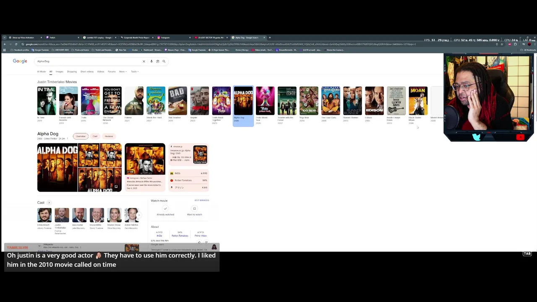537x302 pixels.
Task: Open Yogi Bear movie poster
Action: [x=309, y=101]
